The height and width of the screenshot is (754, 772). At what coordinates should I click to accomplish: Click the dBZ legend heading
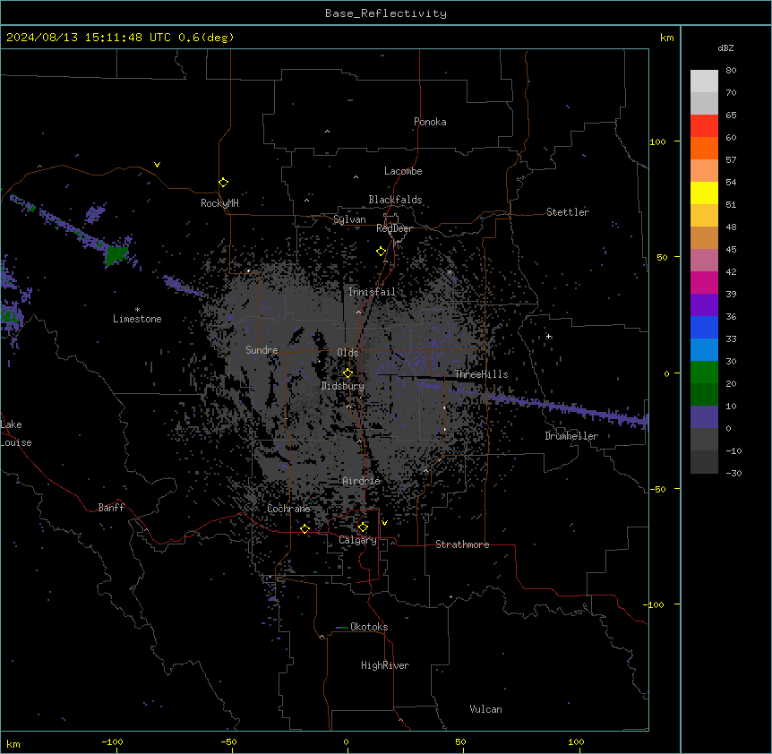[x=725, y=48]
